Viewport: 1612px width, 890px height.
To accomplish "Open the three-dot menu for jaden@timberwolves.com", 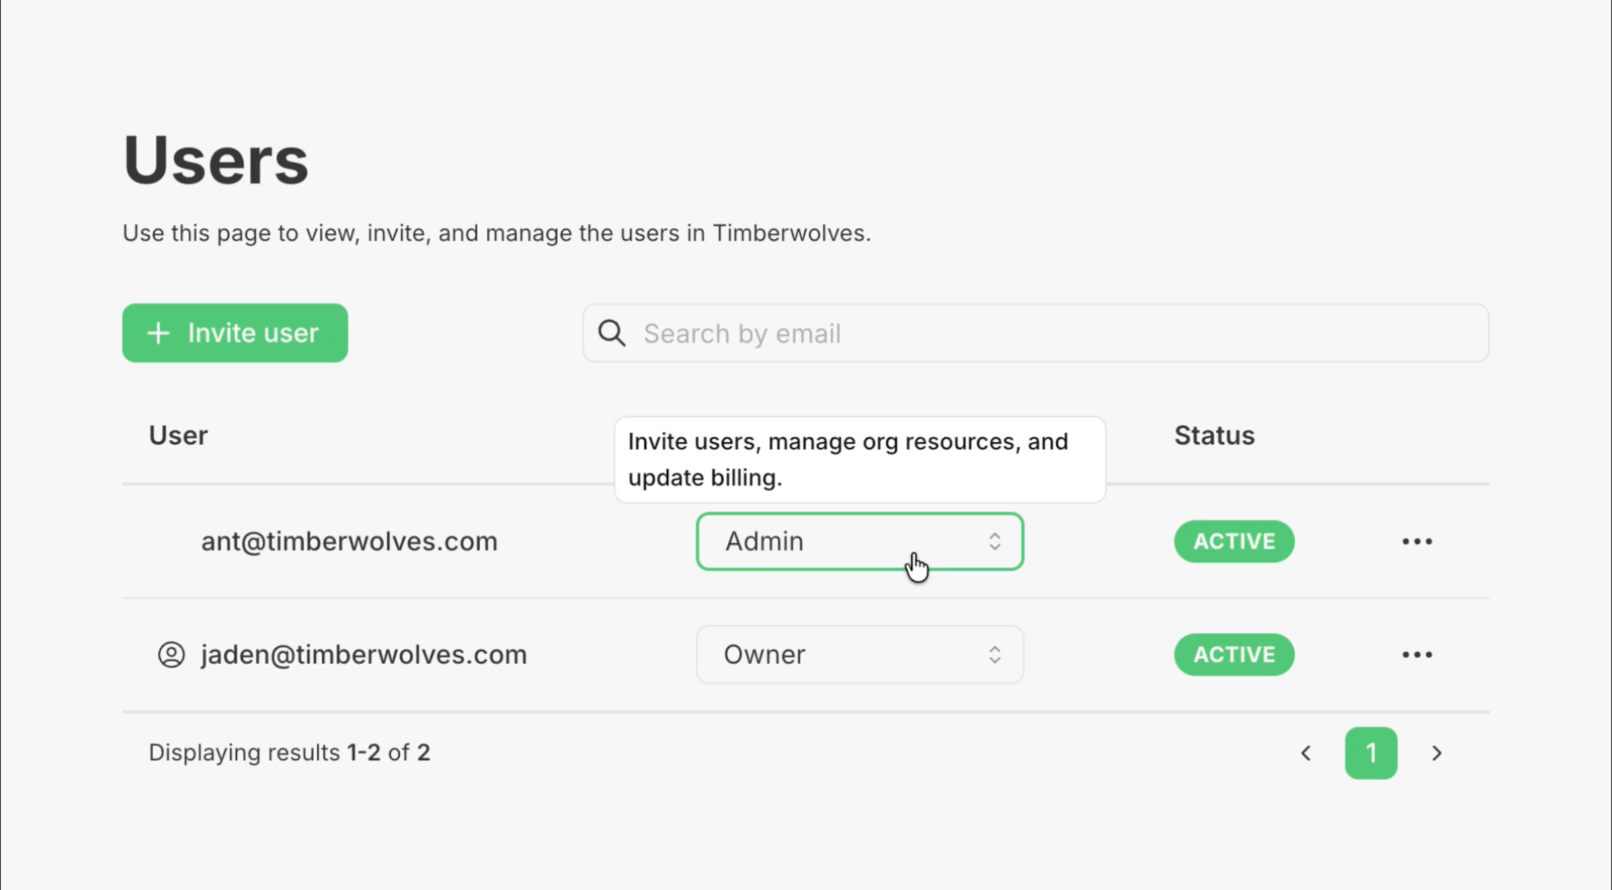I will coord(1417,655).
